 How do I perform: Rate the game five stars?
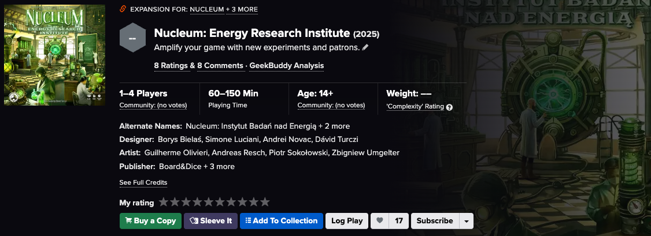tap(208, 202)
